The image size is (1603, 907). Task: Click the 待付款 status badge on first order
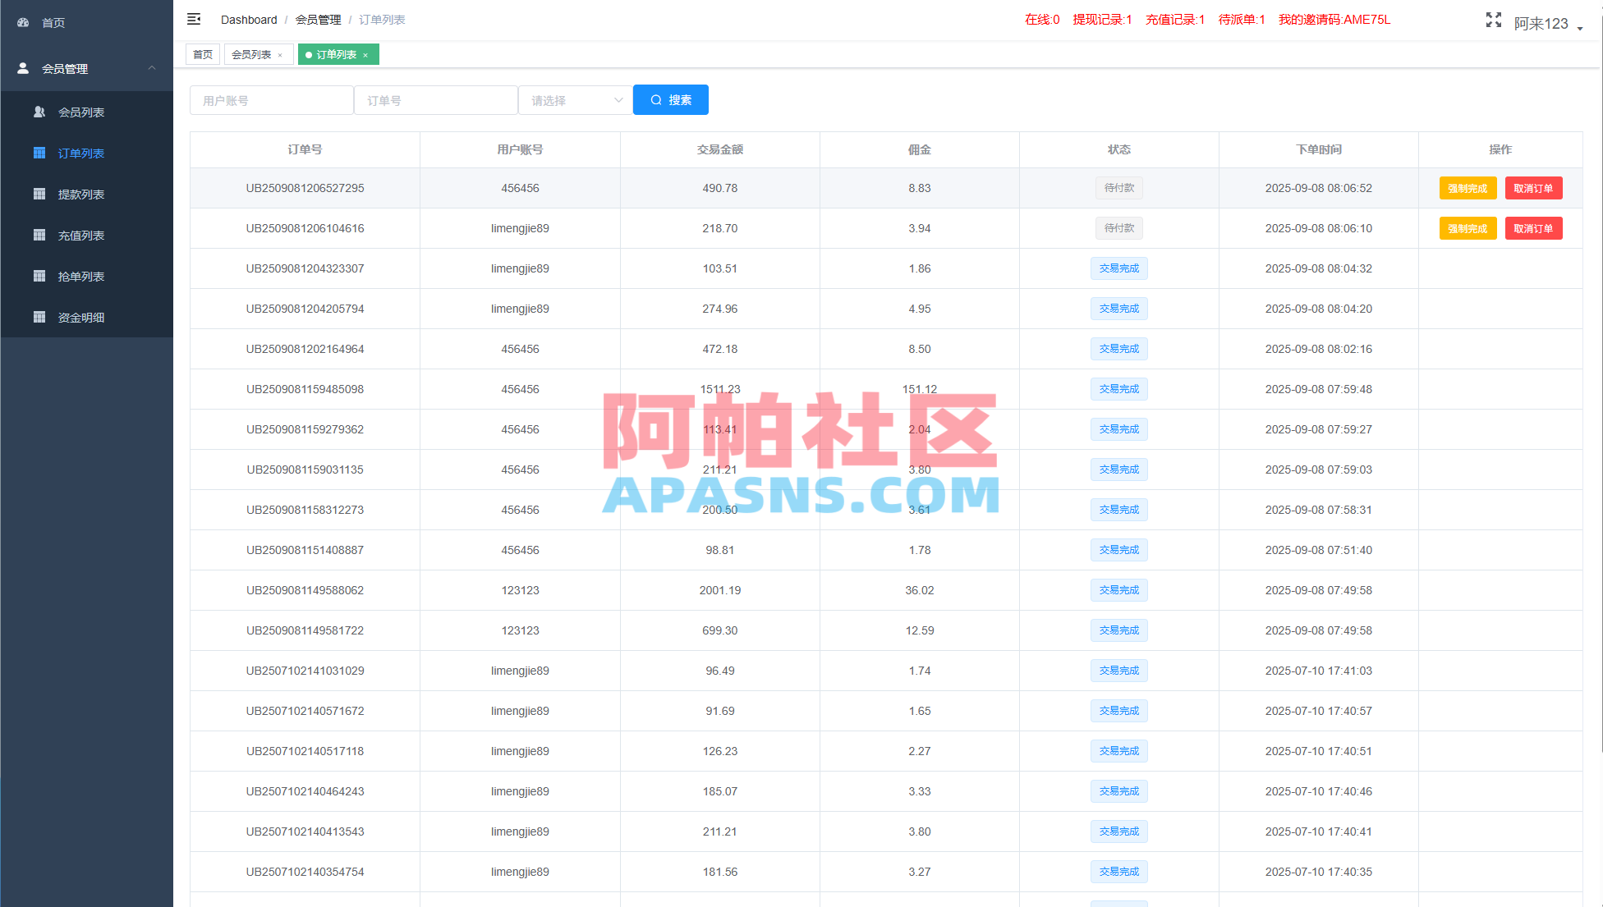pos(1118,188)
